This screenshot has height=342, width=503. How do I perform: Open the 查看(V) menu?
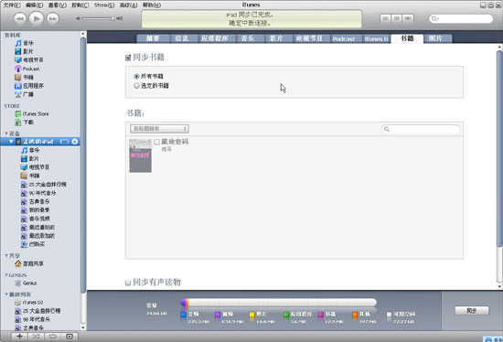(57, 5)
